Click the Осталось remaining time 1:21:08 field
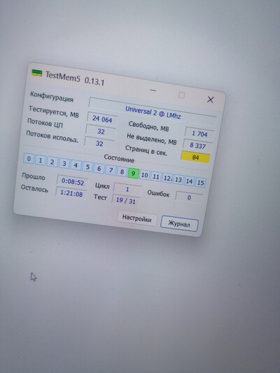Screen dimensions: 280x373 tap(71, 193)
